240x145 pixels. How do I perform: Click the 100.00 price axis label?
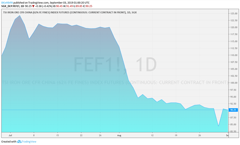click(234, 83)
